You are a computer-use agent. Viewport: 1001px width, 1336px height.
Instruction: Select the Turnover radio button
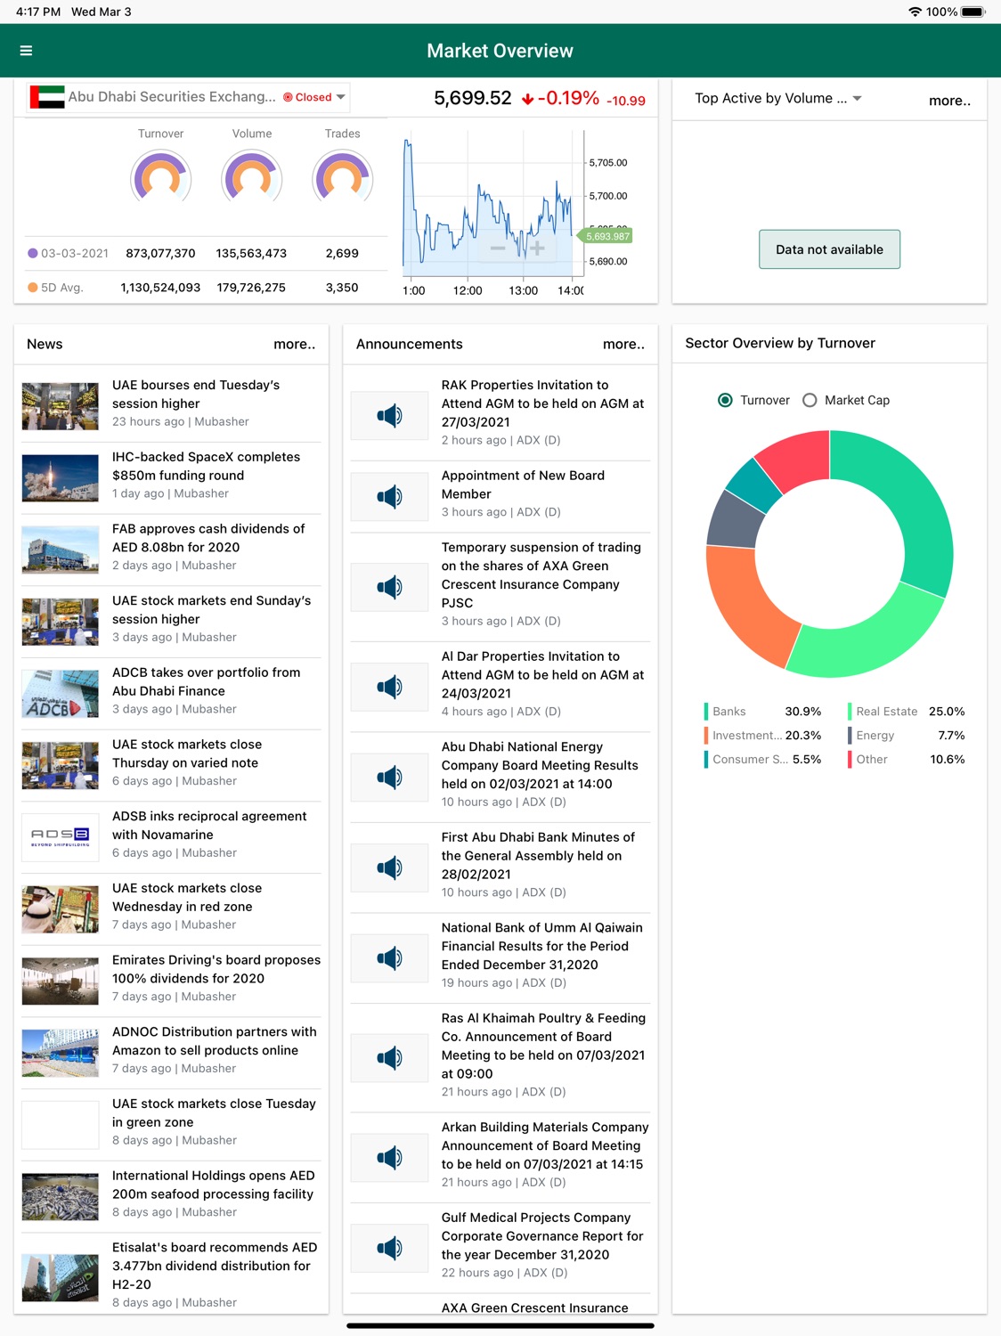[725, 400]
